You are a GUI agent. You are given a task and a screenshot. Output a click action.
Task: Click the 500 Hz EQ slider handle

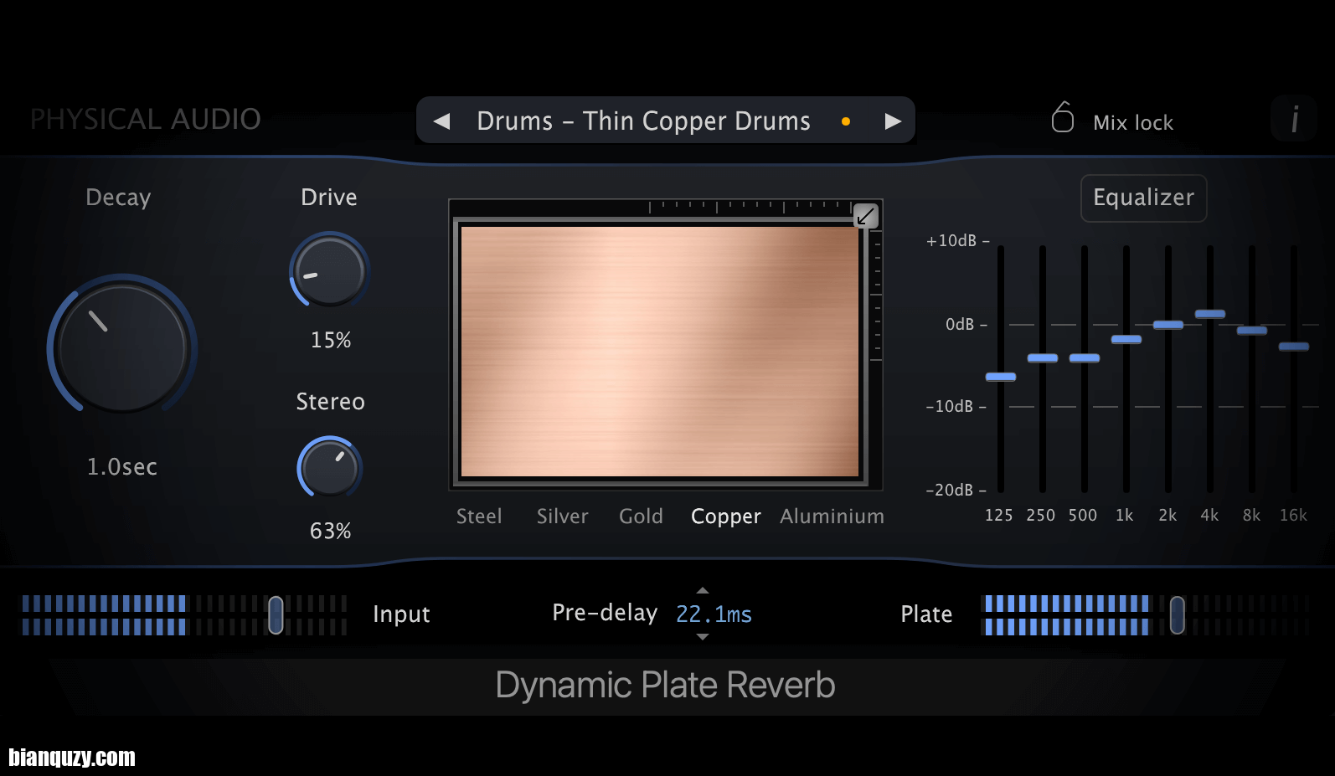pos(1085,358)
